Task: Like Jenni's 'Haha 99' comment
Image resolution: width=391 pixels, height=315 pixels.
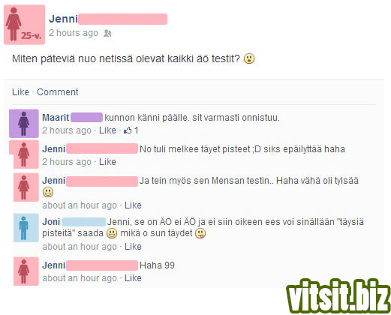Action: point(133,278)
